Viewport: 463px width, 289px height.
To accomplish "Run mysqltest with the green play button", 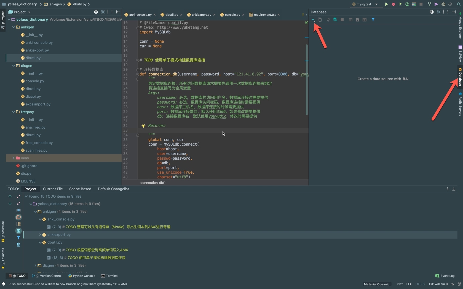I will 386,4.
